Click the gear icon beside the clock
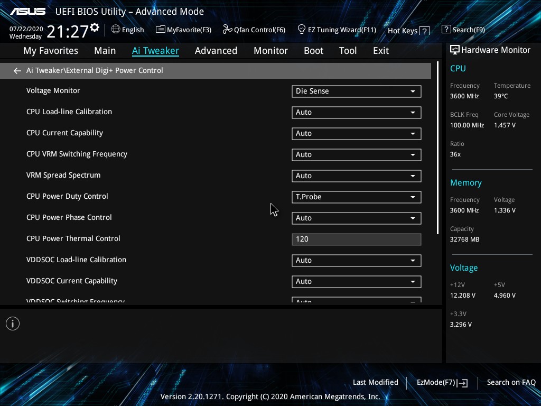This screenshot has width=541, height=406. (95, 27)
